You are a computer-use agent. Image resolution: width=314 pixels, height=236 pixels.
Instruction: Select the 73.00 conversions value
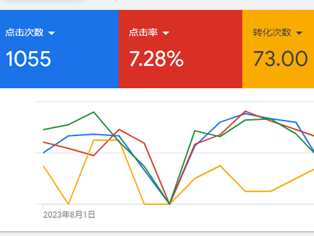click(x=280, y=59)
